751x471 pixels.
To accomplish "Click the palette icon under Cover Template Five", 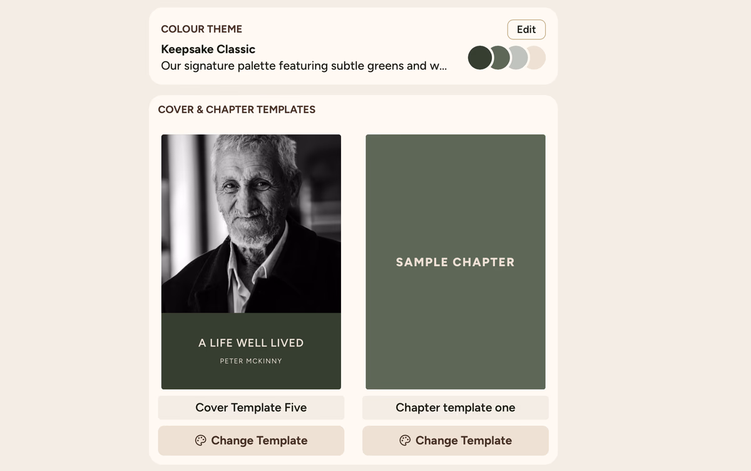I will (200, 440).
